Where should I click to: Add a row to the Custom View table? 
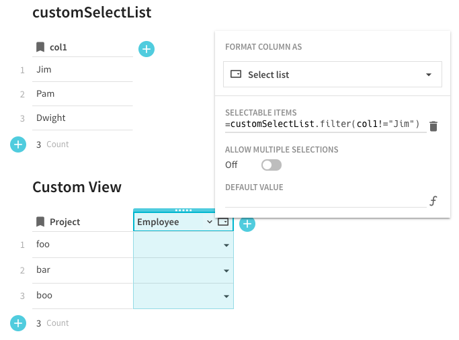18,323
